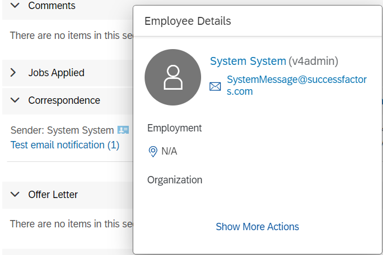
Task: Expand the Jobs Applied section chevron
Action: point(13,73)
